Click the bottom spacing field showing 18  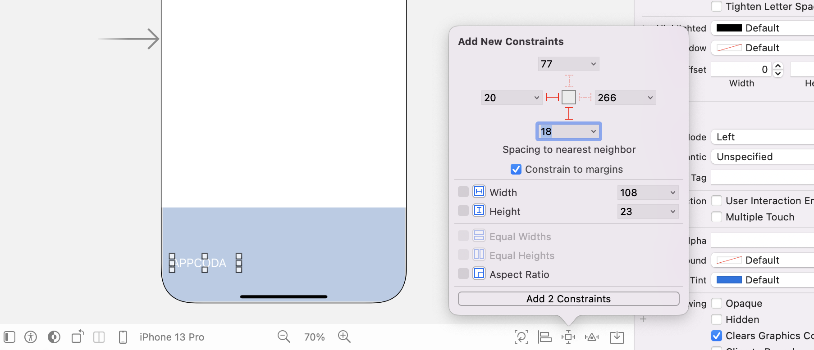pos(563,131)
